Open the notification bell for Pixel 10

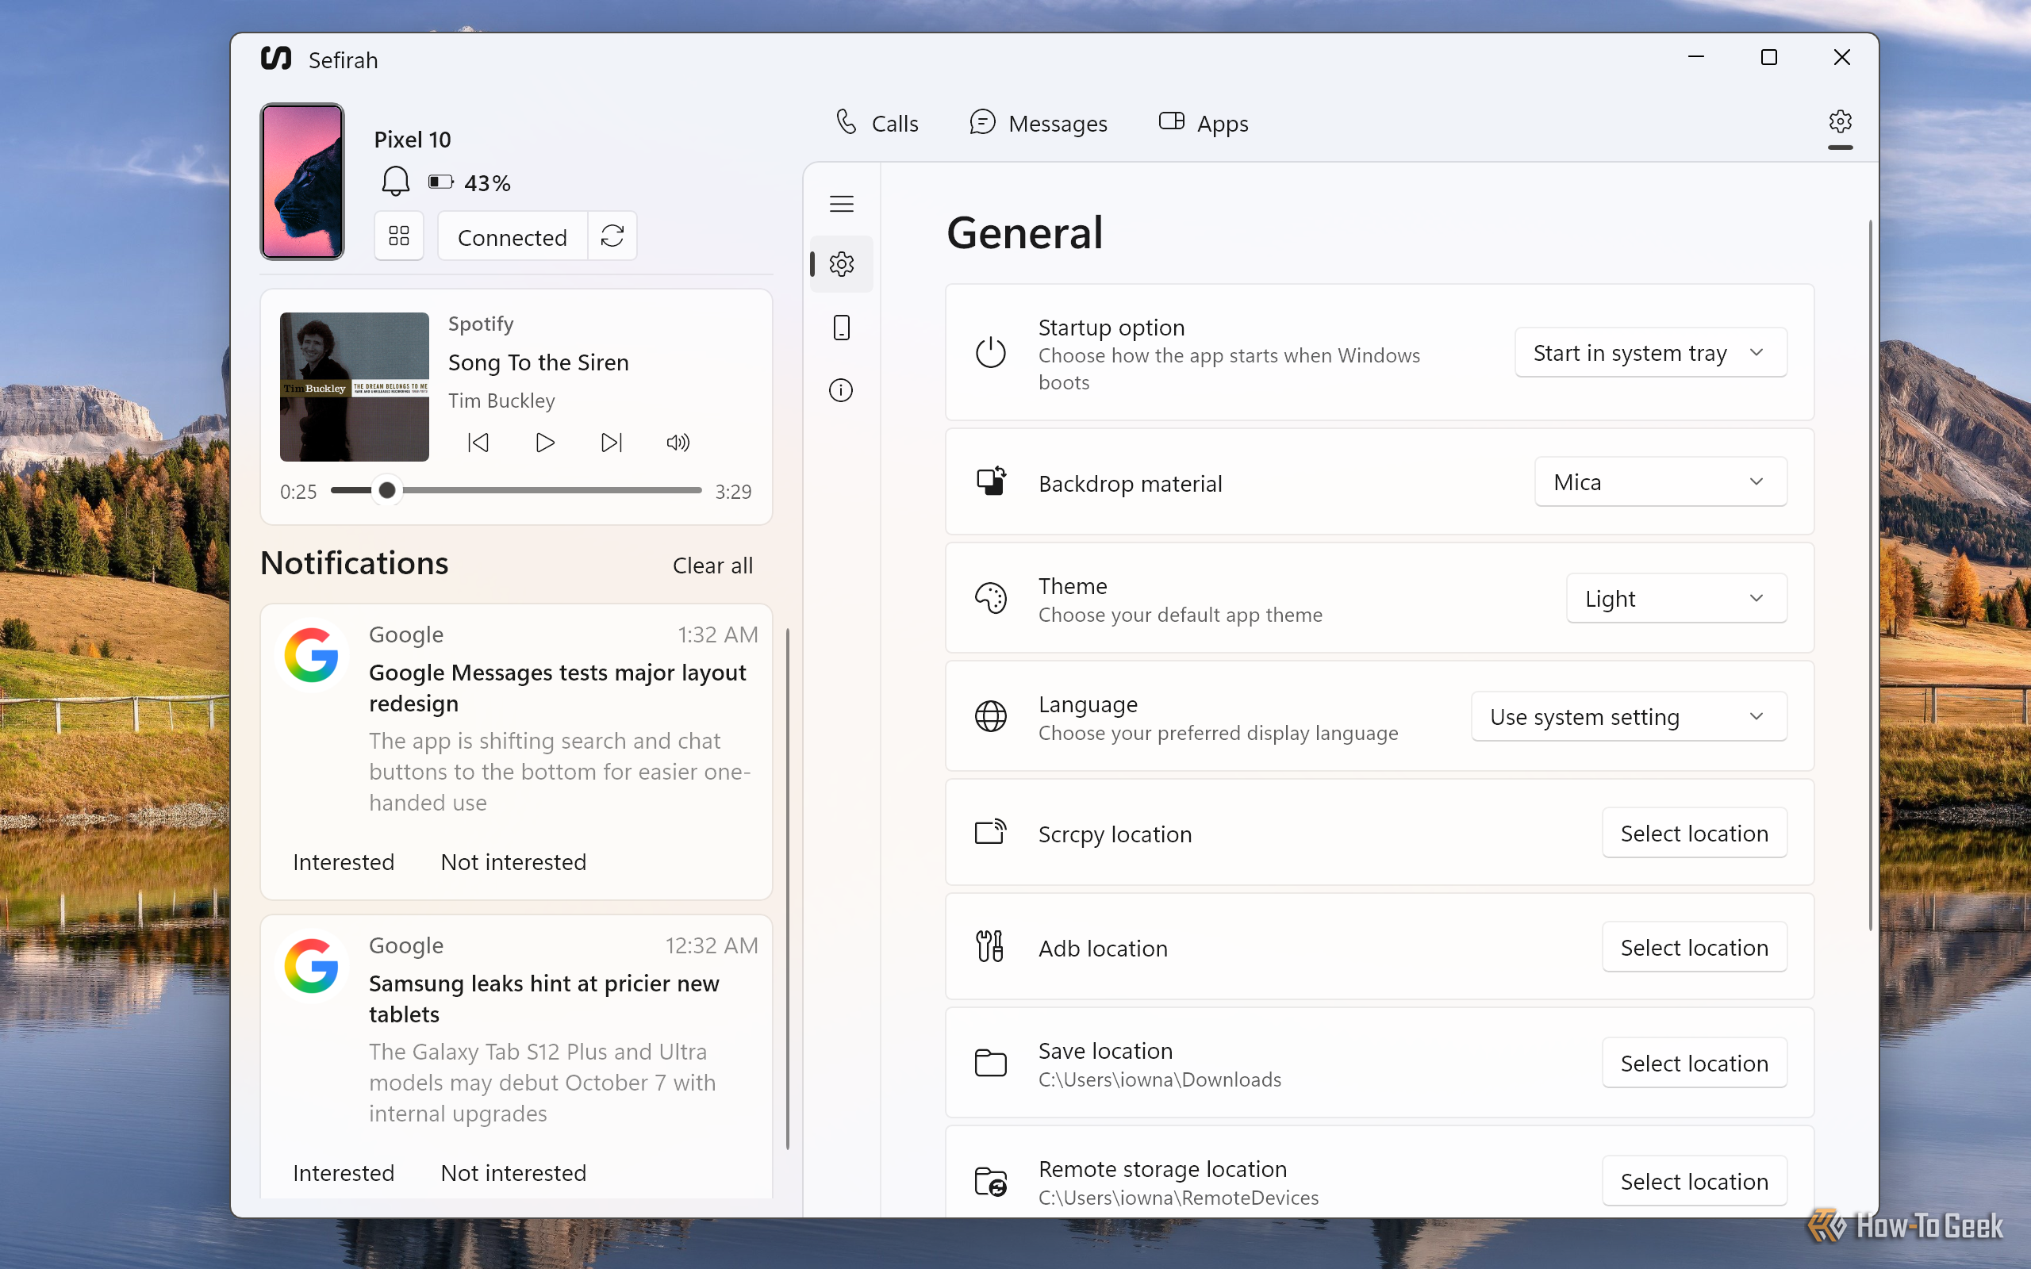395,182
